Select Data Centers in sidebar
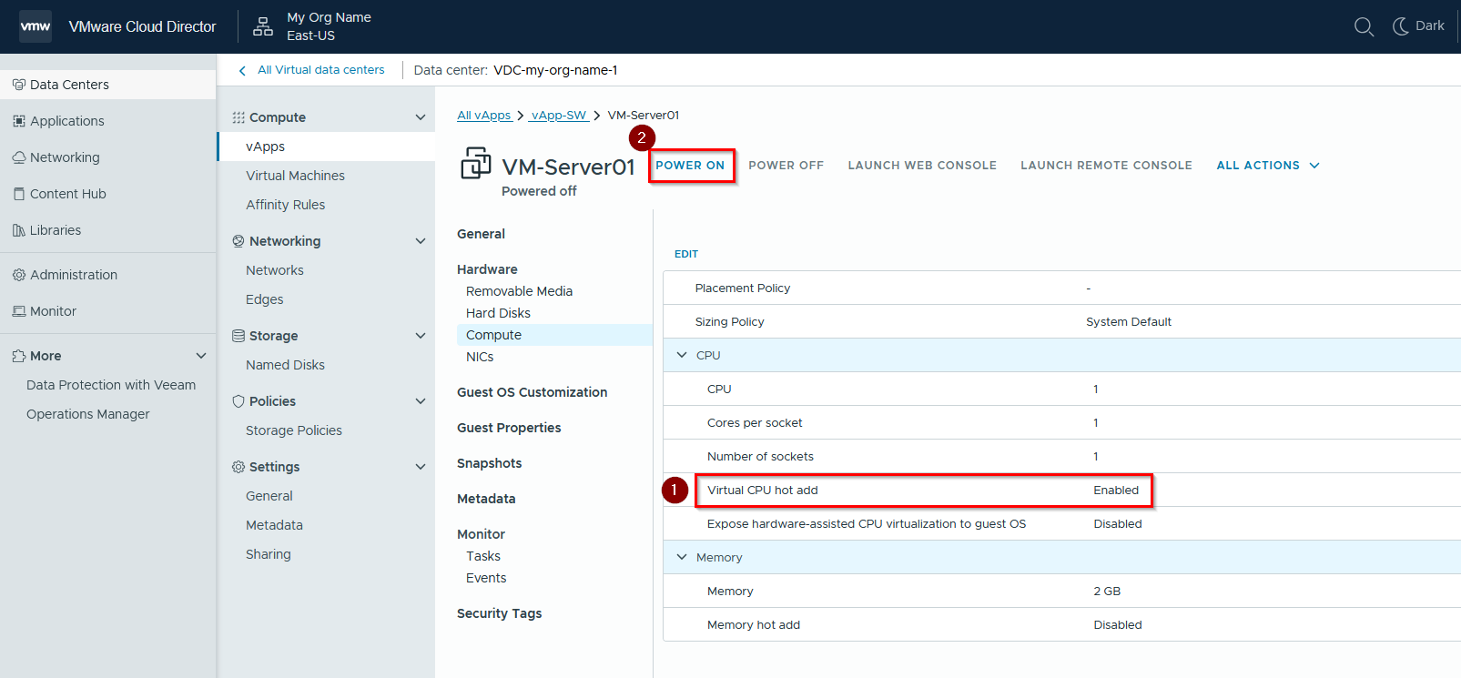Viewport: 1461px width, 678px height. (x=107, y=85)
